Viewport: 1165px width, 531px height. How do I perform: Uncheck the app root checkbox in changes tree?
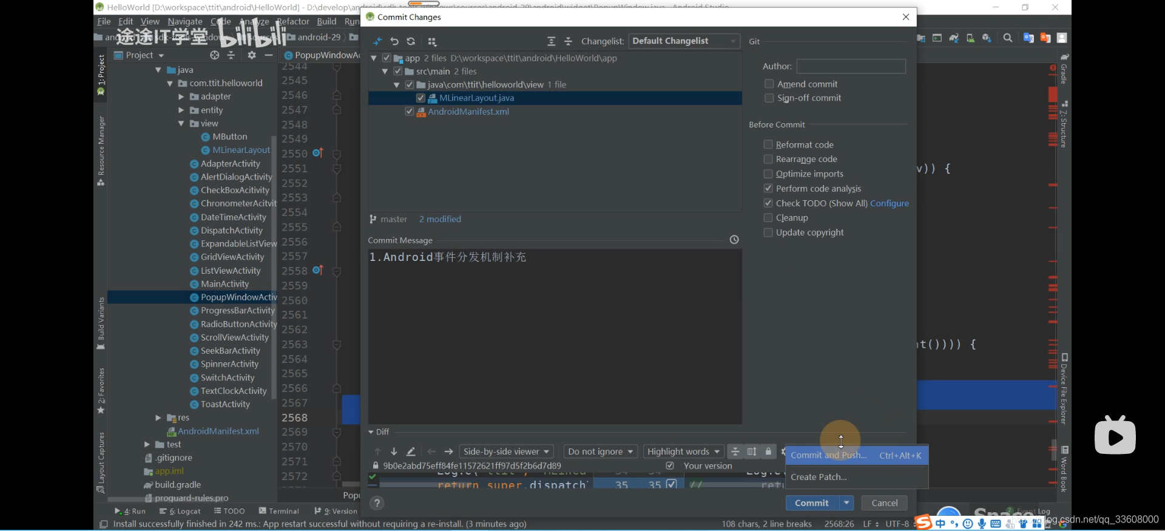387,58
